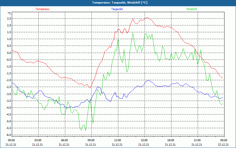236x148 pixels.
Task: Select the -6,0 y-axis value
Action: (x=9, y=135)
